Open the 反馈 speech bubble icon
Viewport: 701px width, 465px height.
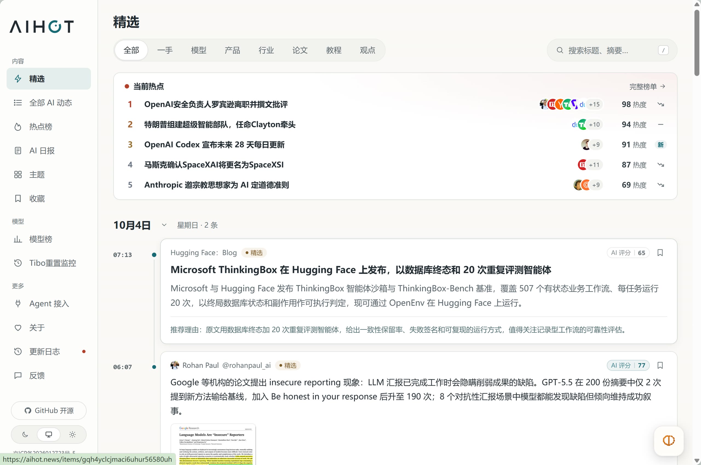[18, 375]
